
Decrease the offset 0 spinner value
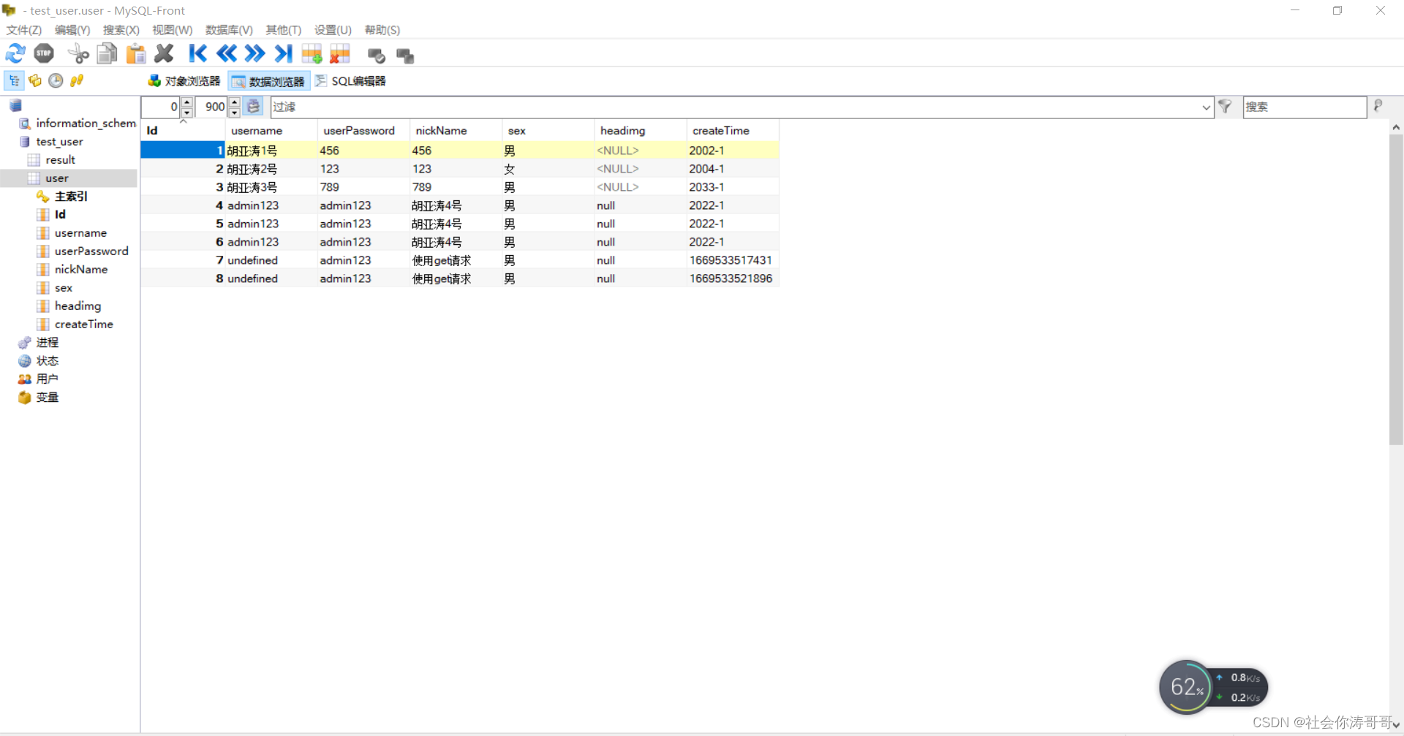(x=187, y=112)
